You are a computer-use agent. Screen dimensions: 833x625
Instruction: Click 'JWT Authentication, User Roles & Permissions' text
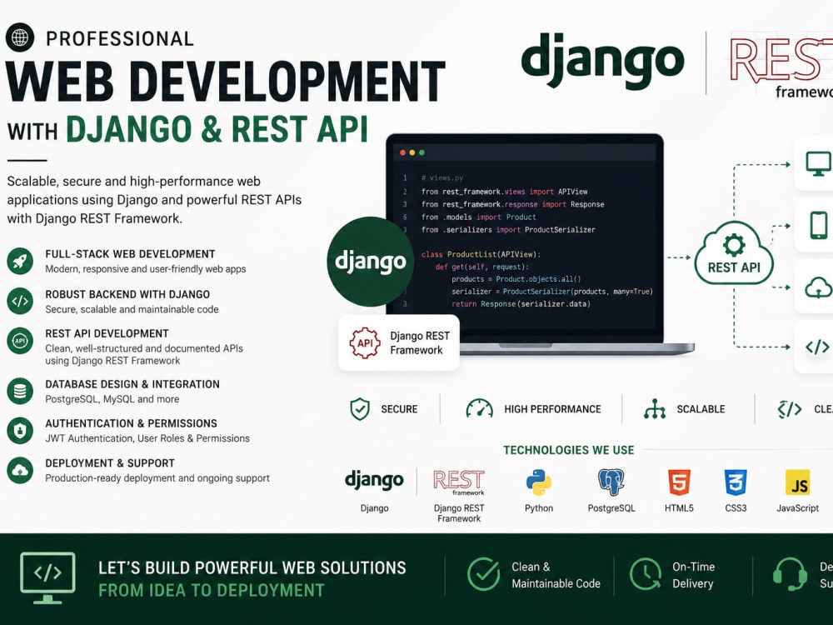147,438
